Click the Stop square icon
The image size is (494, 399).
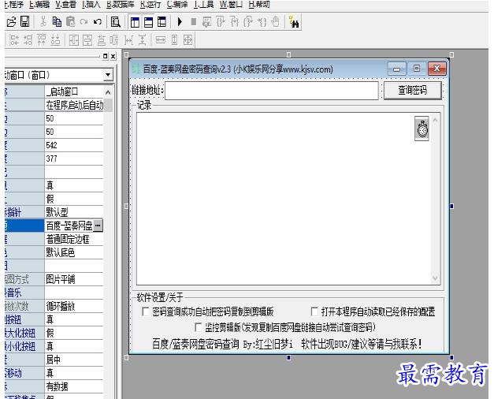194,22
